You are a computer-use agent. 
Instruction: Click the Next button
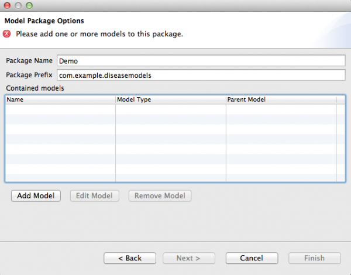[x=188, y=258]
